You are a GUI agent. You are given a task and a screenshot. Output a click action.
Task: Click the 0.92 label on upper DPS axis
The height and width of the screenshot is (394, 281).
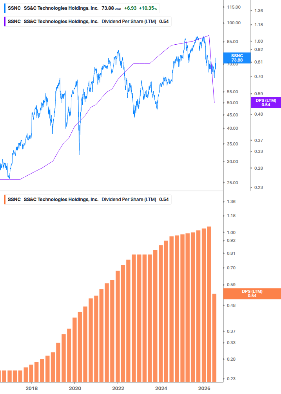259,49
